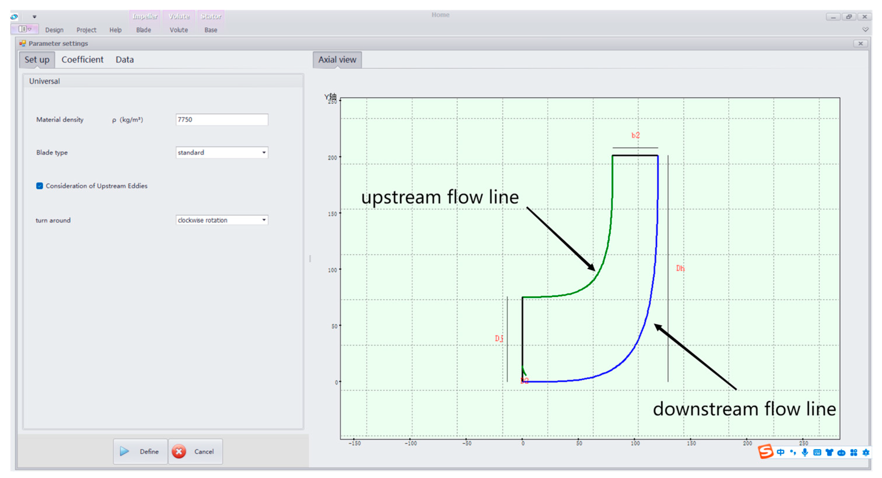Toggle the punctuation mode indicator
882x478 pixels.
pos(793,452)
